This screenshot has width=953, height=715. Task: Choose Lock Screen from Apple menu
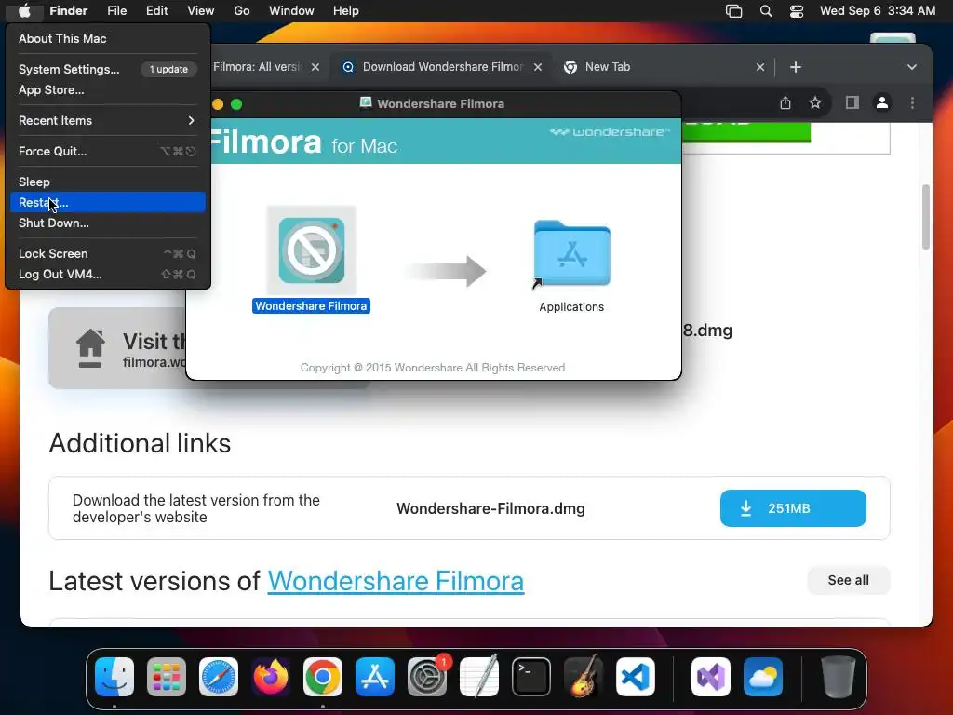[x=108, y=253]
